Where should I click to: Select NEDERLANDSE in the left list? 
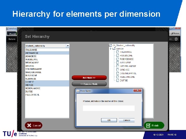tap(47, 88)
